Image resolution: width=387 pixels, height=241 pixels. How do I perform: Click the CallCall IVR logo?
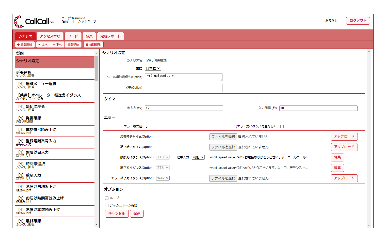(x=34, y=22)
